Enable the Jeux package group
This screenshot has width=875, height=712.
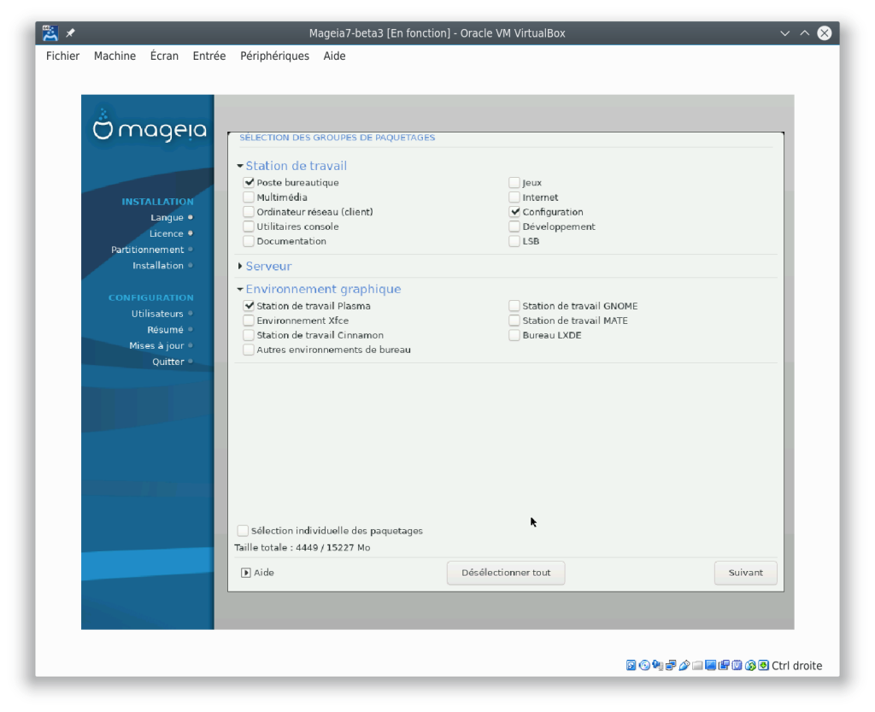pos(514,182)
